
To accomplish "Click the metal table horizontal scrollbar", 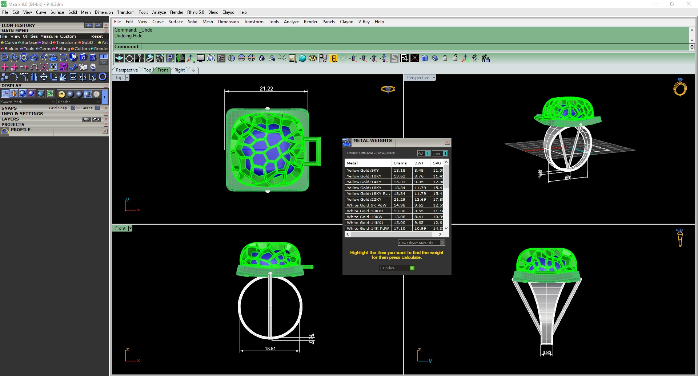I will [394, 234].
